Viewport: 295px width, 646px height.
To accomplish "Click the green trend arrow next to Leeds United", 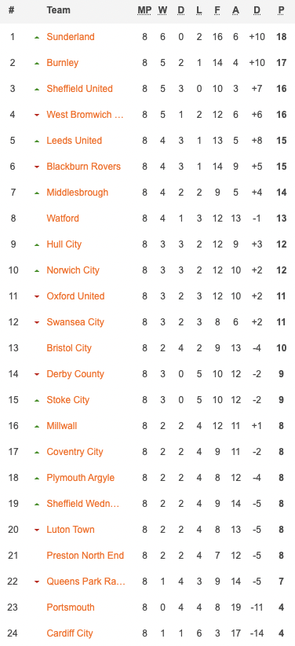I will click(37, 141).
